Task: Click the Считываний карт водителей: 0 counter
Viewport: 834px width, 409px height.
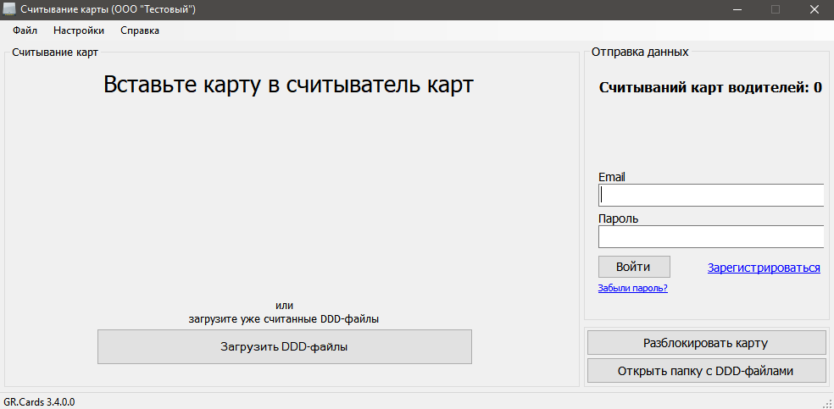Action: pyautogui.click(x=710, y=88)
